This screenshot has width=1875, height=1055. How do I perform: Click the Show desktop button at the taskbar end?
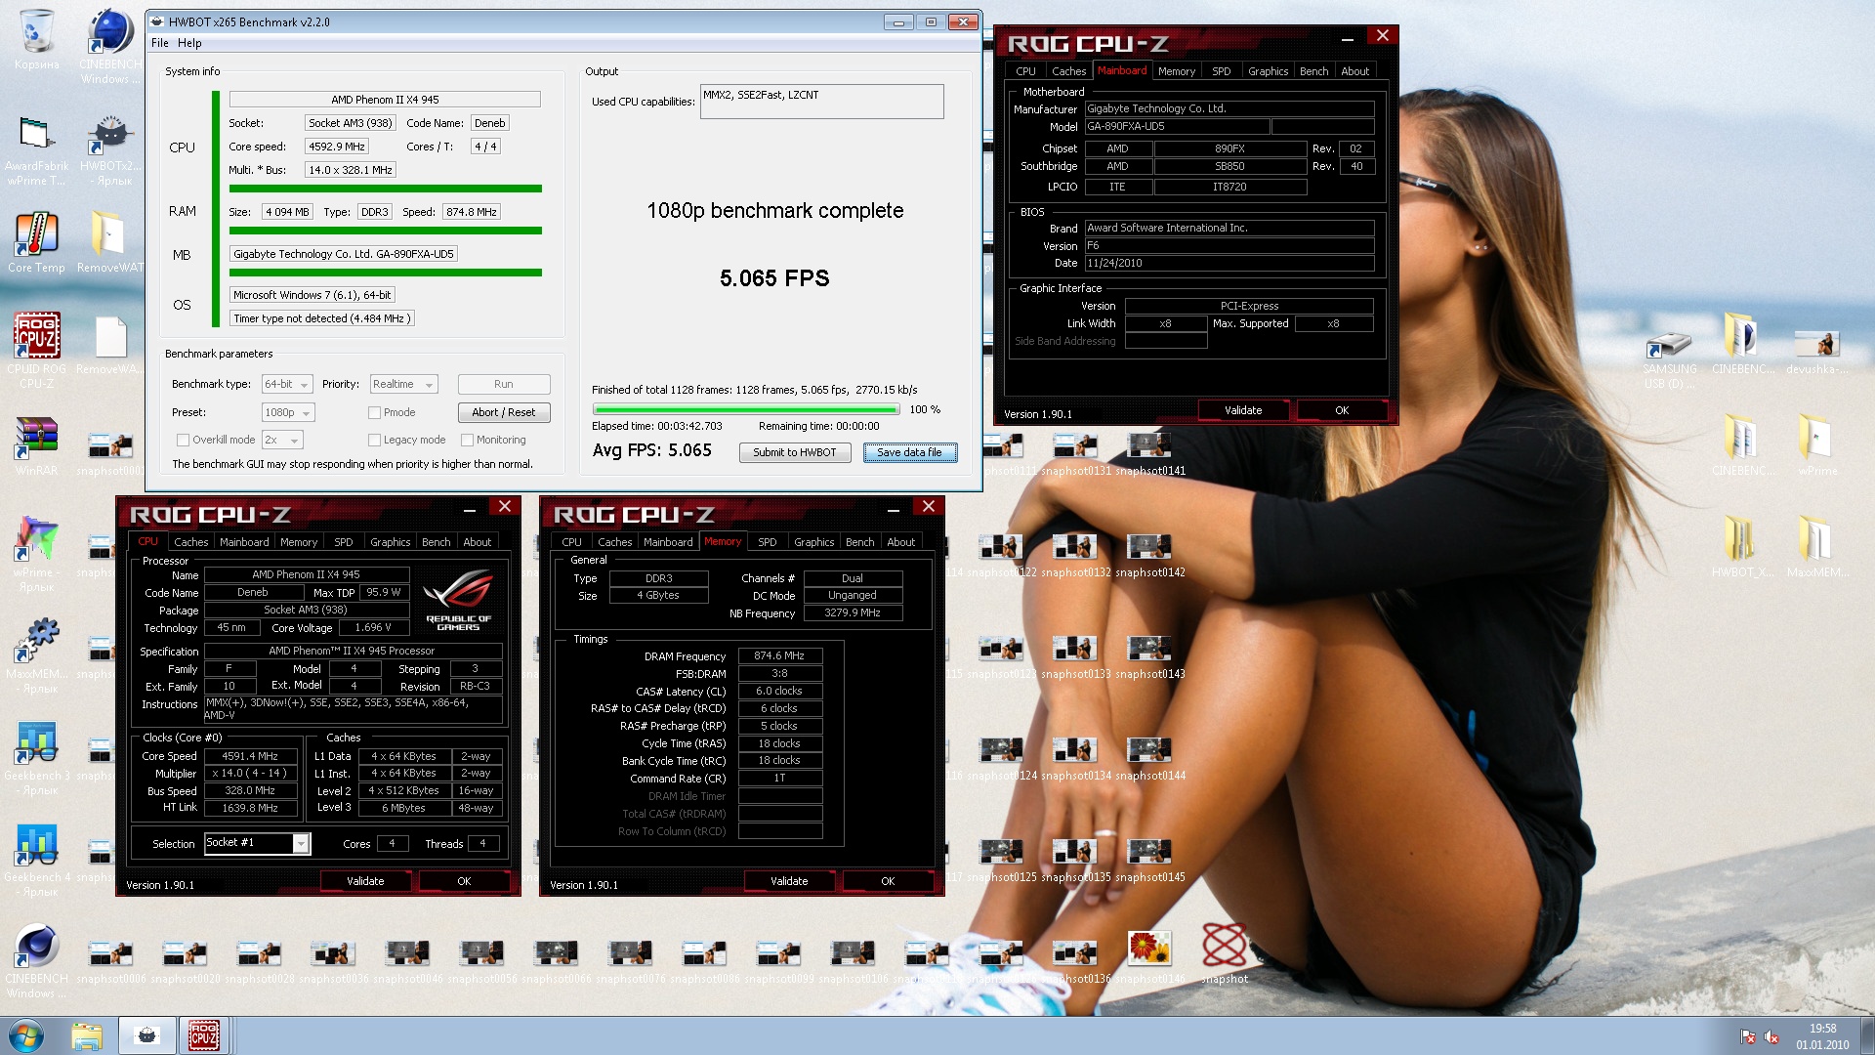coord(1867,1036)
